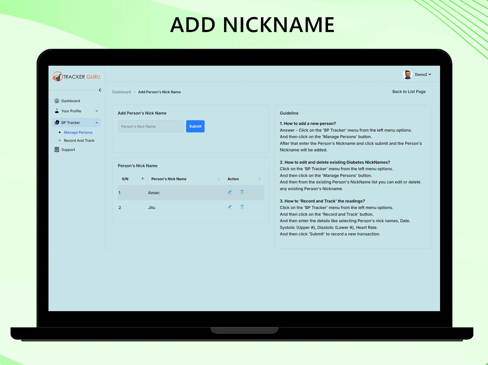The image size is (488, 365).
Task: Click '3. How to Record and Track' heading
Action: [322, 201]
